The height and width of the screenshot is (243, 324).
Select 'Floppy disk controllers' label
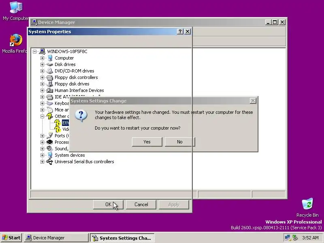coord(76,77)
